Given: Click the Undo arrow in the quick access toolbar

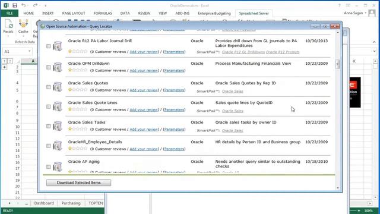Looking at the screenshot, I should pos(24,5).
